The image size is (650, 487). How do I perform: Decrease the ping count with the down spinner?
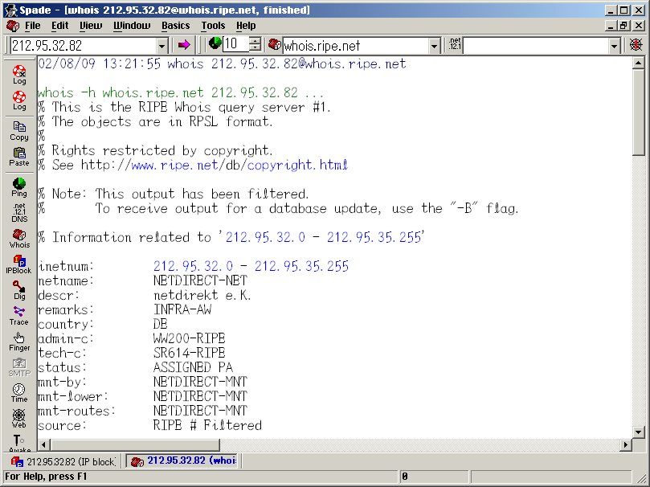[256, 48]
